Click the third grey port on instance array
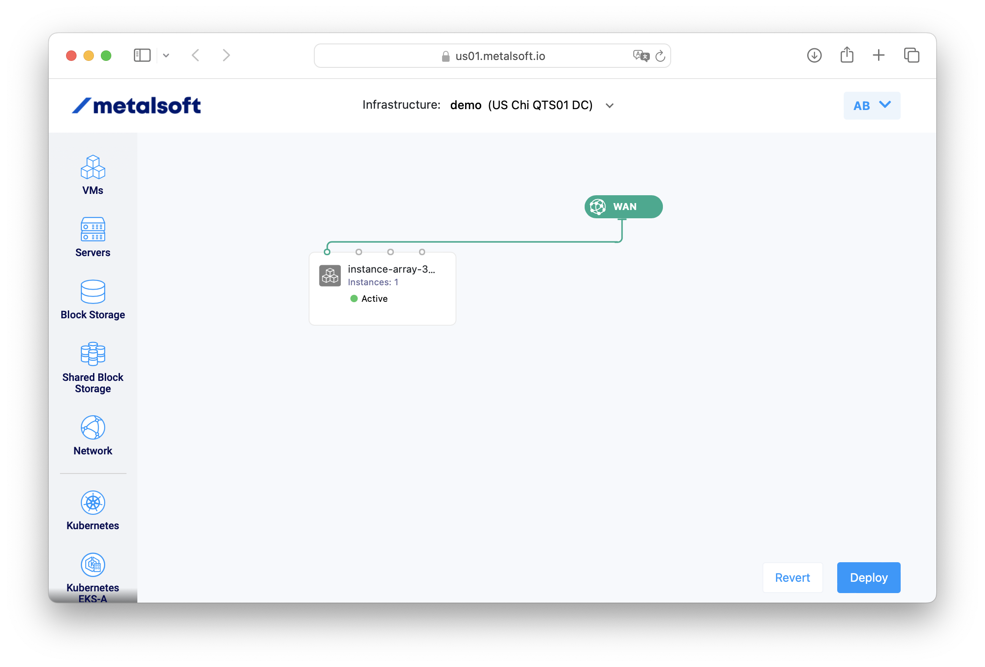 [x=390, y=252]
